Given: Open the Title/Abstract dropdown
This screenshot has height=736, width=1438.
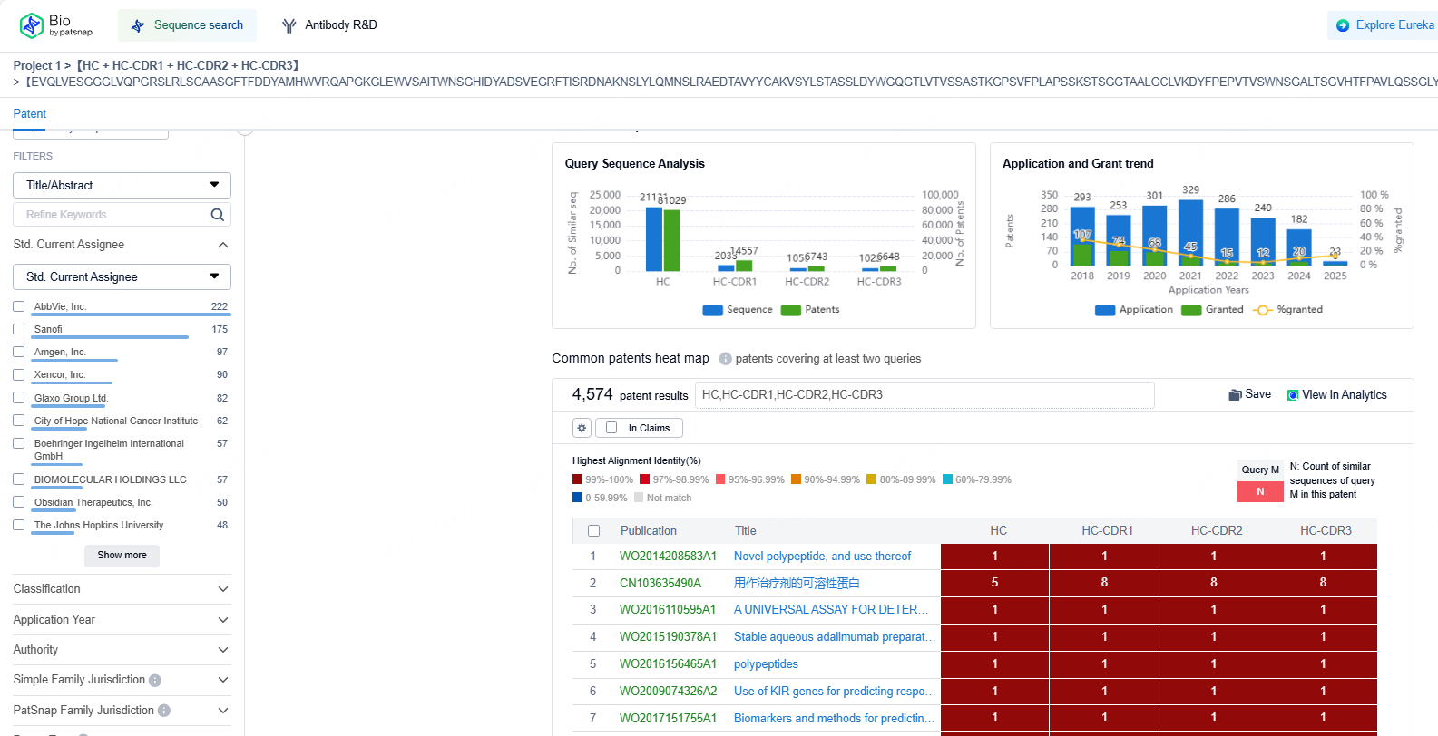Looking at the screenshot, I should 122,185.
